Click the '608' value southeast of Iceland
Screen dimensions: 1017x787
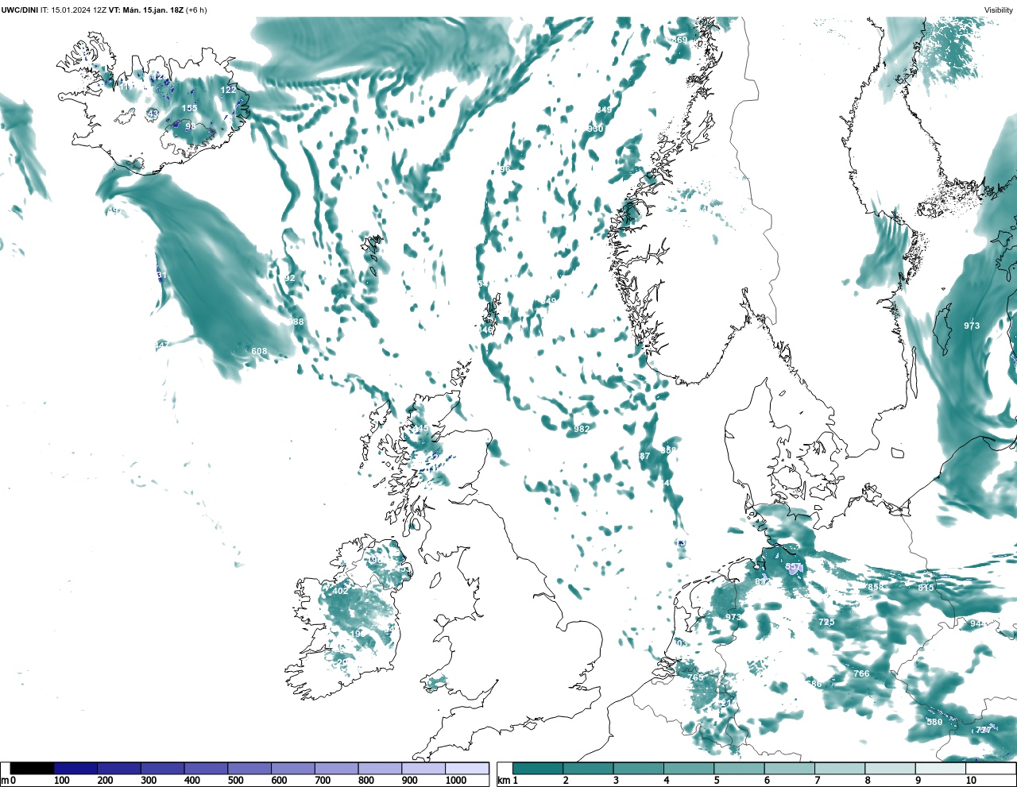pos(259,351)
